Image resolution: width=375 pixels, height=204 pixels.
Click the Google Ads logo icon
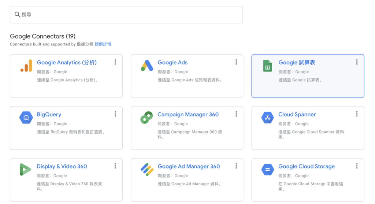147,66
